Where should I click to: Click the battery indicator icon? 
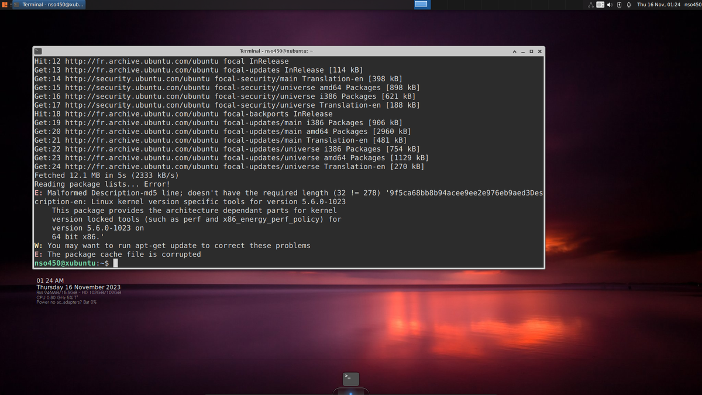point(620,4)
